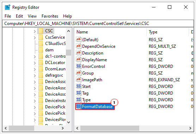
Task: Click tree pane scroll up arrow
Action: coord(68,31)
